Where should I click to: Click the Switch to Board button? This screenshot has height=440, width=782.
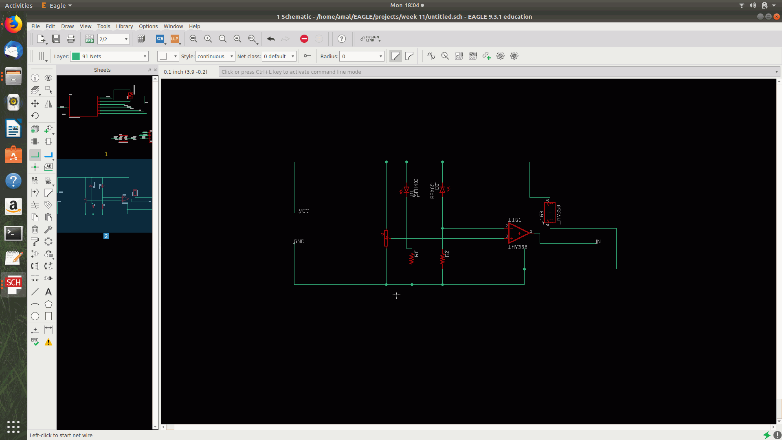pyautogui.click(x=90, y=39)
